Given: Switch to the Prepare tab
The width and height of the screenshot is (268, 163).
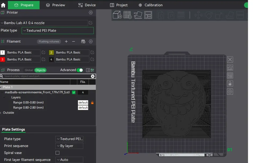Looking at the screenshot, I should 24,5.
